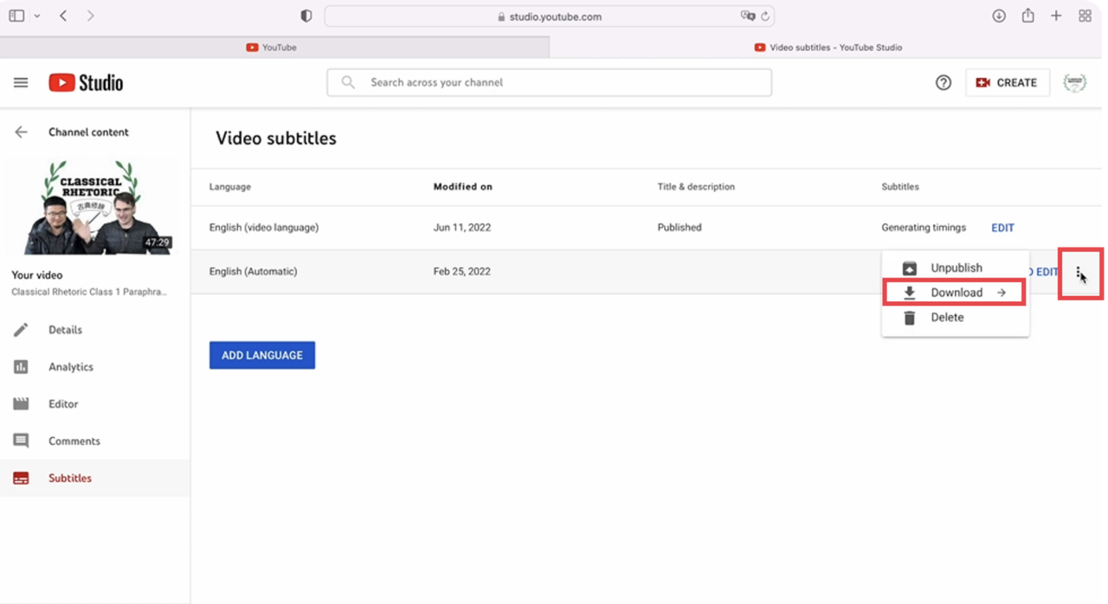
Task: Reload the page with refresh icon
Action: tap(765, 16)
